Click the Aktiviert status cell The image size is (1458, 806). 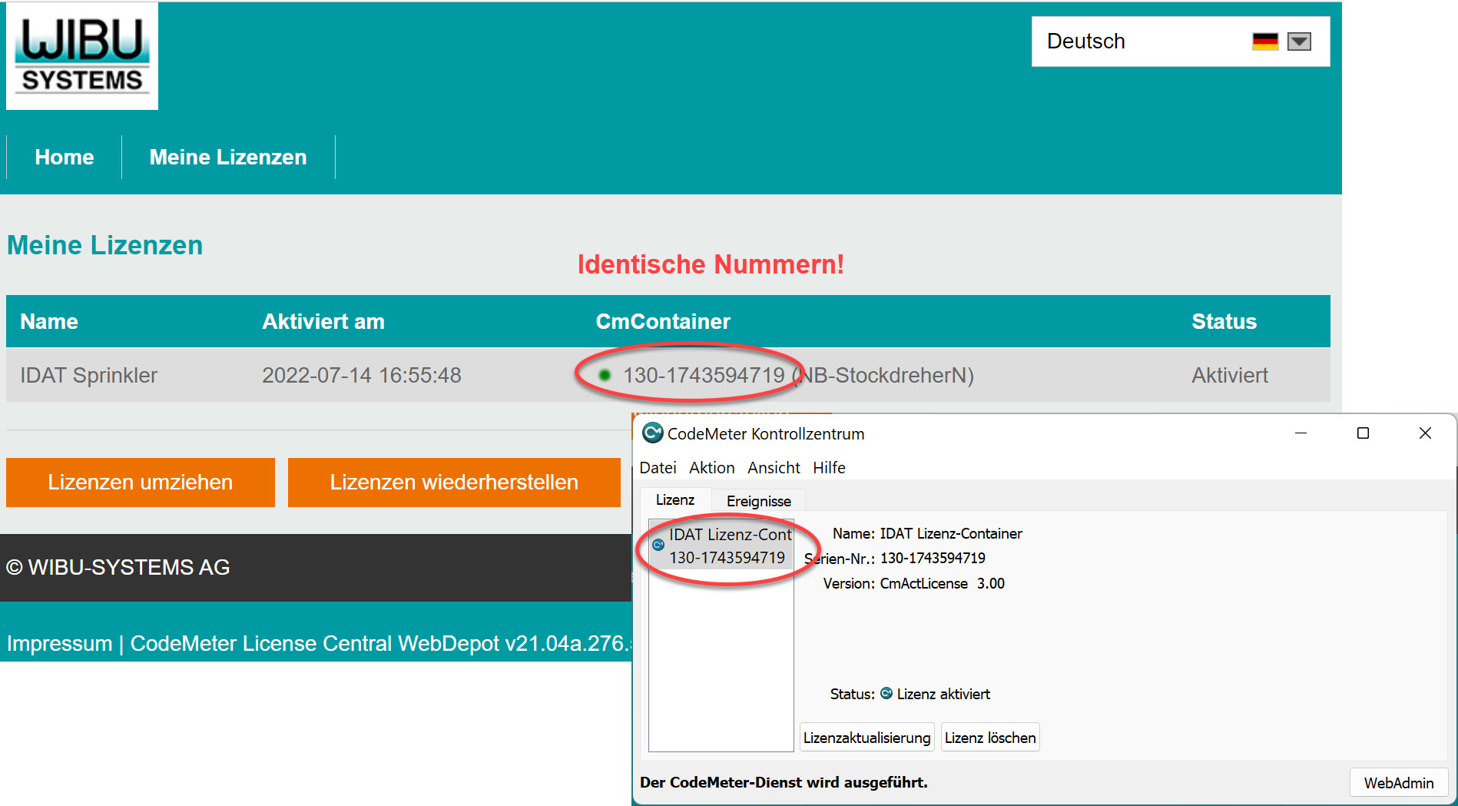tap(1229, 376)
